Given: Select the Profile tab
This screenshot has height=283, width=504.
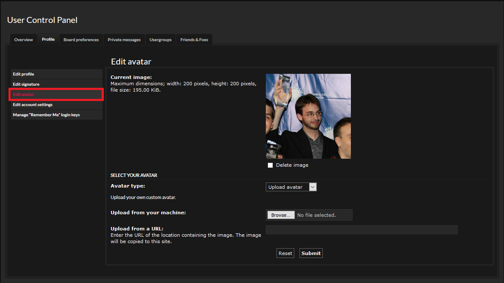Looking at the screenshot, I should click(x=48, y=39).
